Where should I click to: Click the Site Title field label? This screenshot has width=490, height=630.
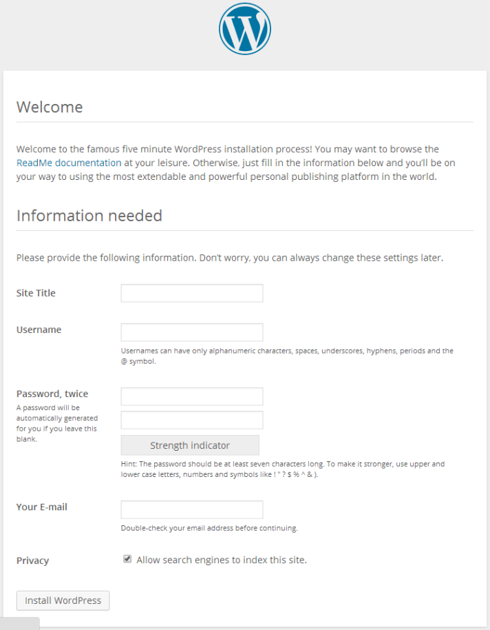pyautogui.click(x=36, y=293)
